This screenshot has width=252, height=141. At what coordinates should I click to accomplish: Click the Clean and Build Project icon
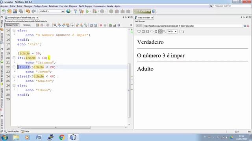pyautogui.click(x=82, y=11)
